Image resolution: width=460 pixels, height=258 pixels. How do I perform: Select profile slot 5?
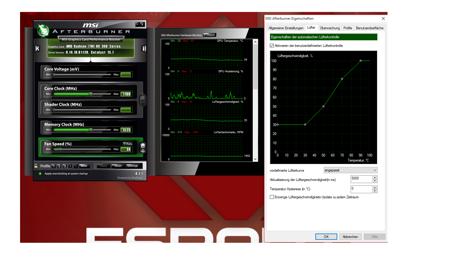(75, 166)
